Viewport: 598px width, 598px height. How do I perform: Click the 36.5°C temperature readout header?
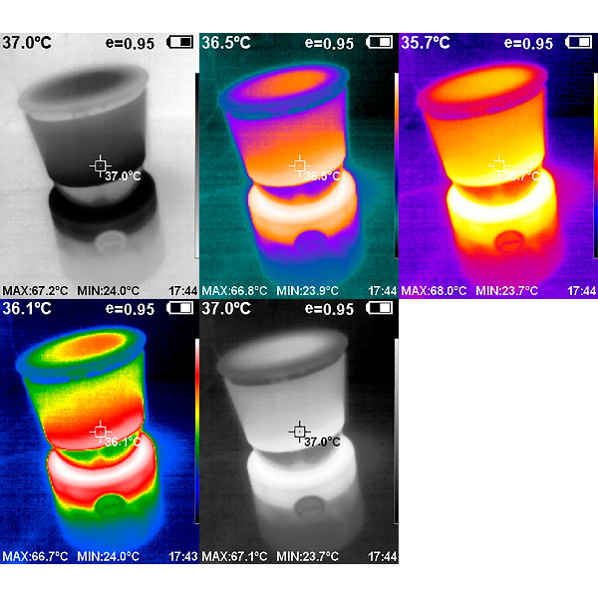tap(226, 43)
